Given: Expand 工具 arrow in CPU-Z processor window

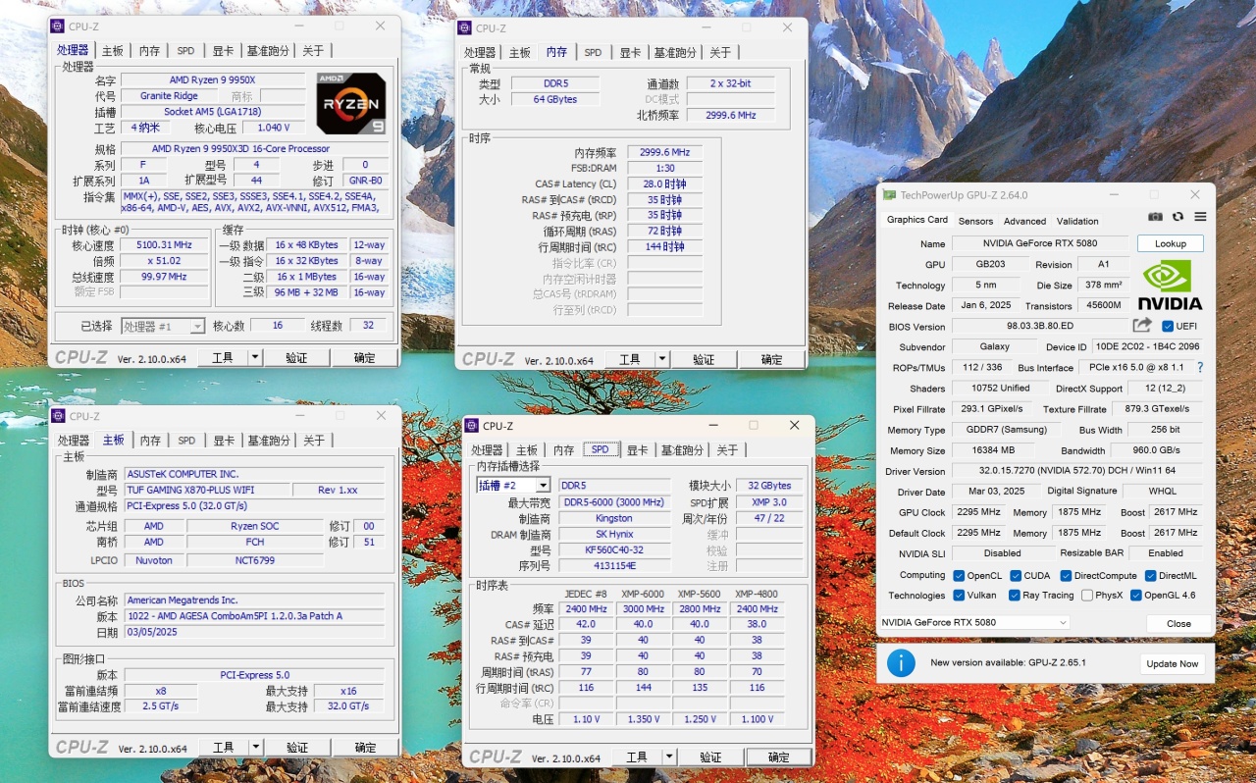Looking at the screenshot, I should click(255, 358).
